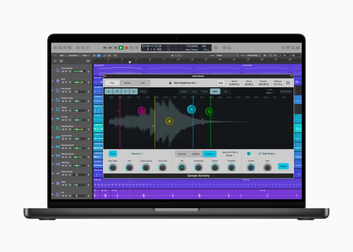Open the three-dot more options menu
Image resolution: width=353 pixels, height=252 pixels.
[x=288, y=83]
